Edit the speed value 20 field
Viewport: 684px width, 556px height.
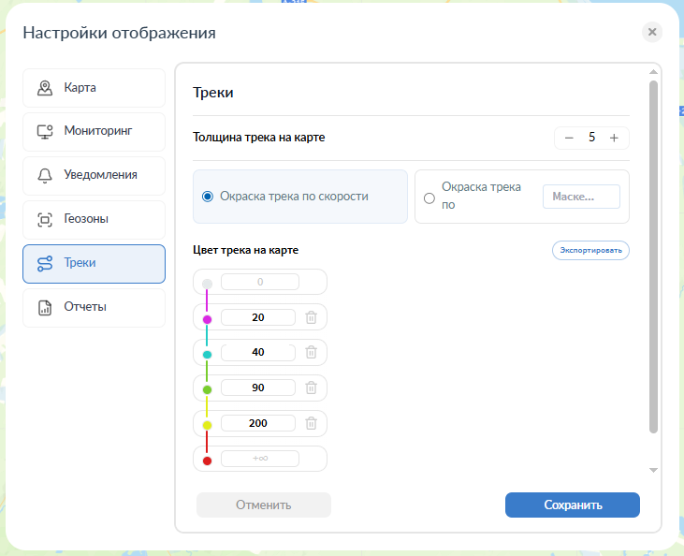click(258, 317)
